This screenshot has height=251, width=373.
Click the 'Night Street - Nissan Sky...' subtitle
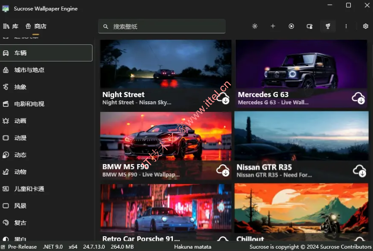click(137, 103)
